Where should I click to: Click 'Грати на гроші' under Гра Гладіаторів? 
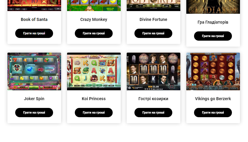(x=213, y=36)
